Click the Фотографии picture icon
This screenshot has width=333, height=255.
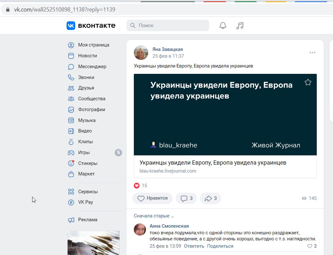71,110
